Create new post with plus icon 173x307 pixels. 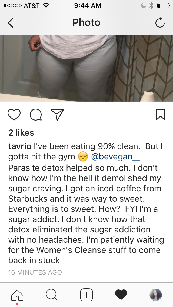86,295
